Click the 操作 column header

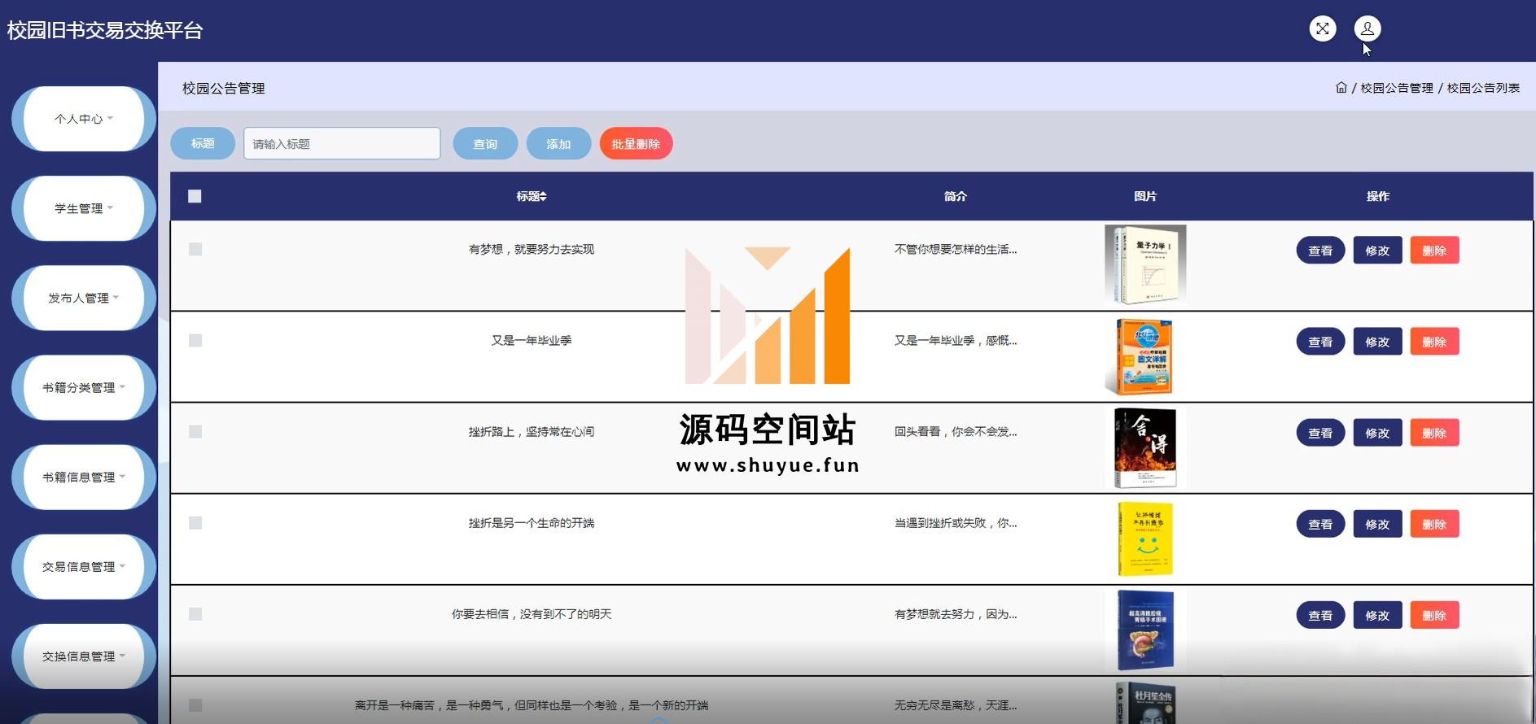click(1378, 196)
